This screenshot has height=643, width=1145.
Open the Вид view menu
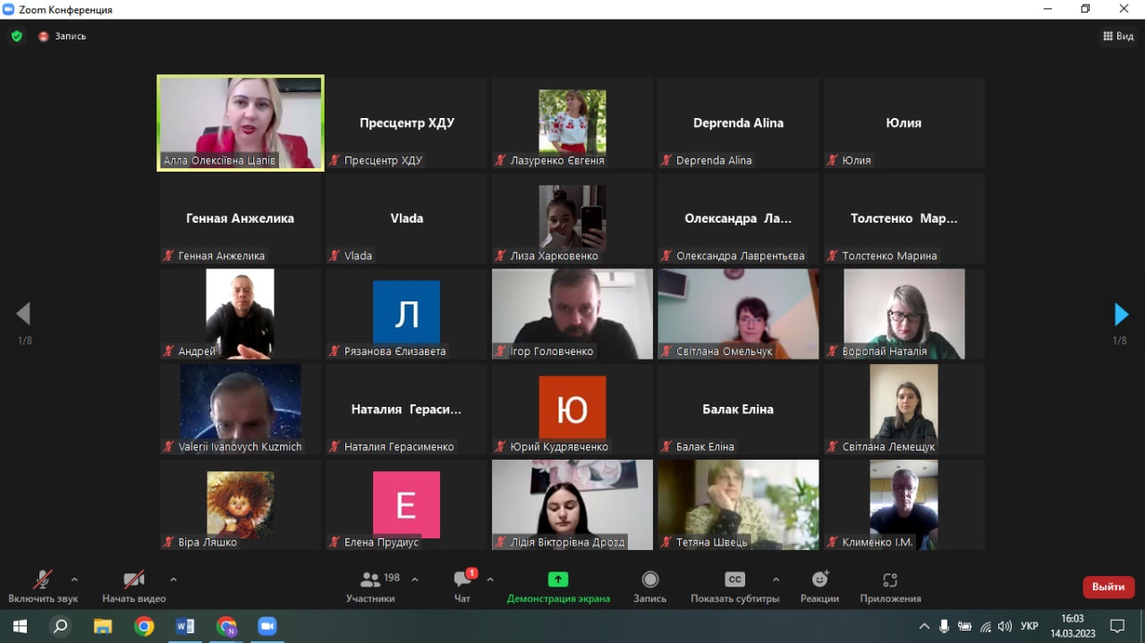point(1118,37)
